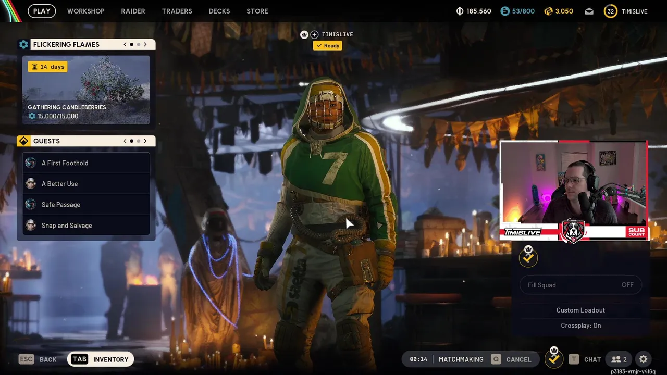This screenshot has height=375, width=667.
Task: Click the 14 days timer badge
Action: pos(47,67)
